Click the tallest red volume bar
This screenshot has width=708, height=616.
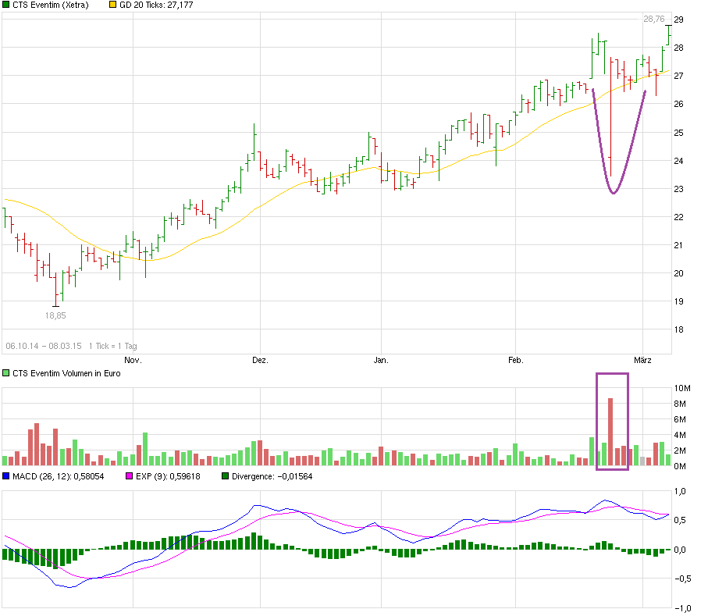coord(610,431)
